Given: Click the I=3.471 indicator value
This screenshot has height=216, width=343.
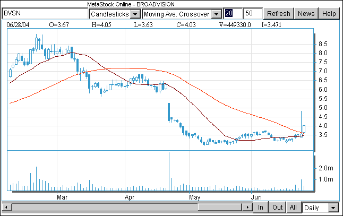Looking at the screenshot, I should (271, 25).
